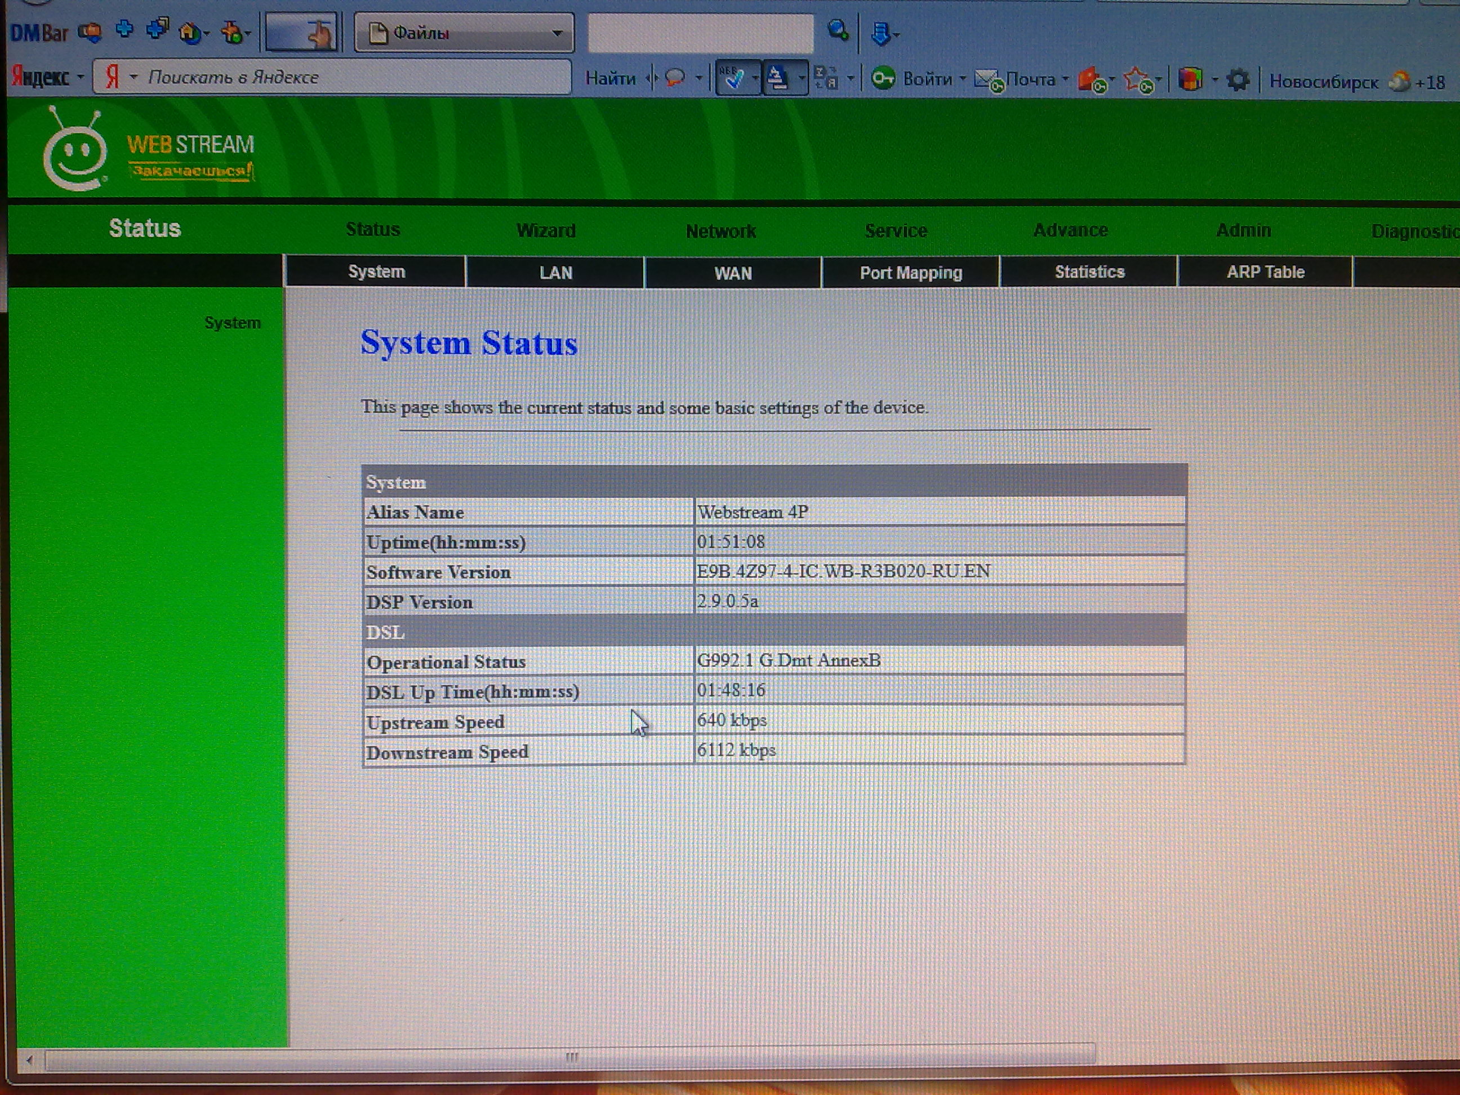Click the System link in left sidebar
1460x1095 pixels.
pos(232,323)
